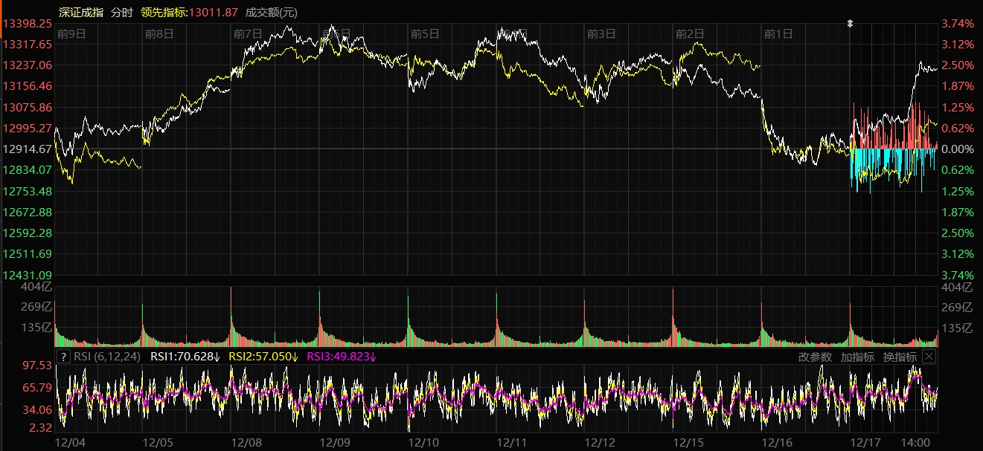The image size is (983, 451).
Task: Close the RSI indicator panel
Action: tap(929, 357)
